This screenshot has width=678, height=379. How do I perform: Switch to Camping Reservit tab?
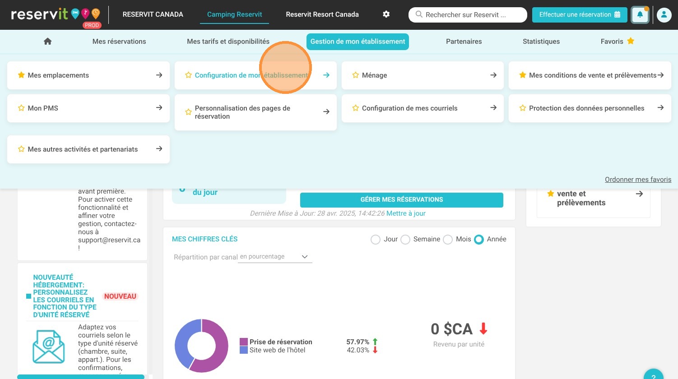[x=235, y=14]
